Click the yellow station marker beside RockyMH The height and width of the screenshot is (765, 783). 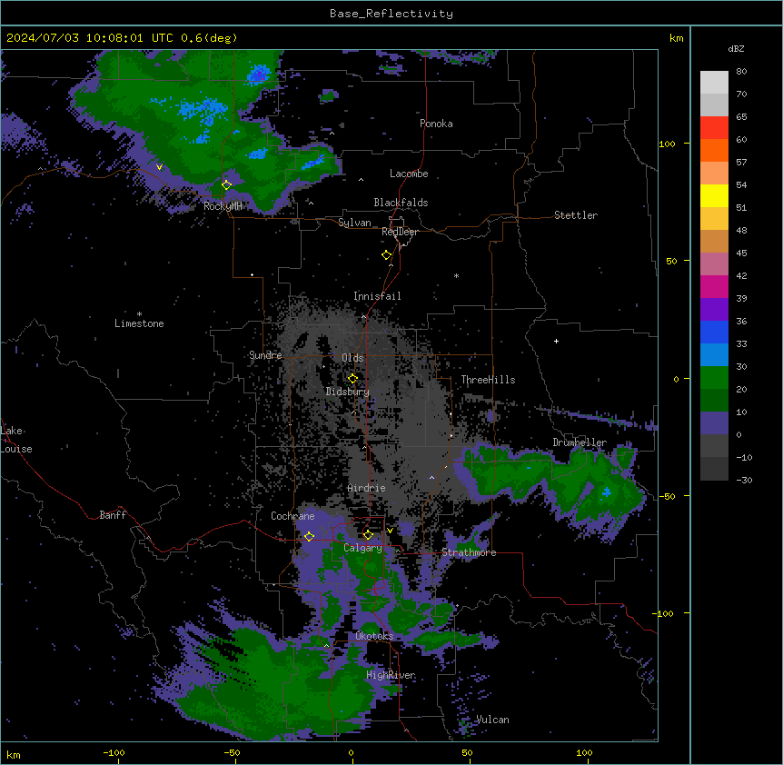point(226,184)
